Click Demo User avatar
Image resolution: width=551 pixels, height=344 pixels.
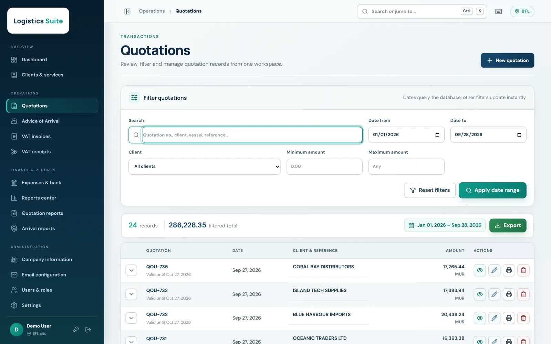click(17, 330)
